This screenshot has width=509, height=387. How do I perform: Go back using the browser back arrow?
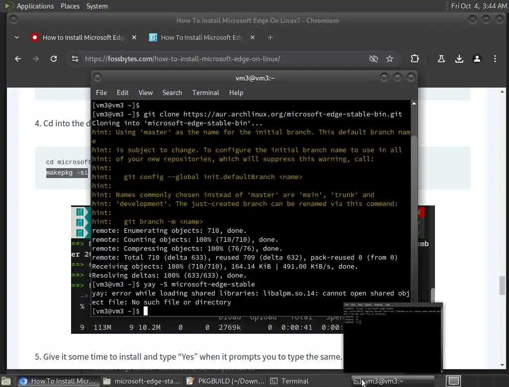pos(18,59)
